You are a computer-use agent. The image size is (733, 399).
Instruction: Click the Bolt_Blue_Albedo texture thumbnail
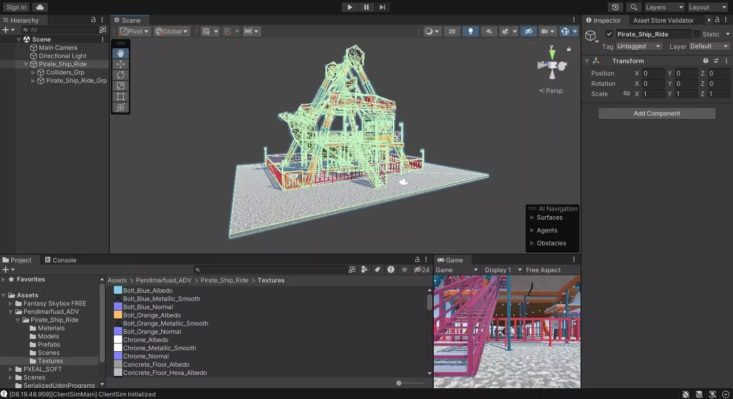tap(118, 291)
